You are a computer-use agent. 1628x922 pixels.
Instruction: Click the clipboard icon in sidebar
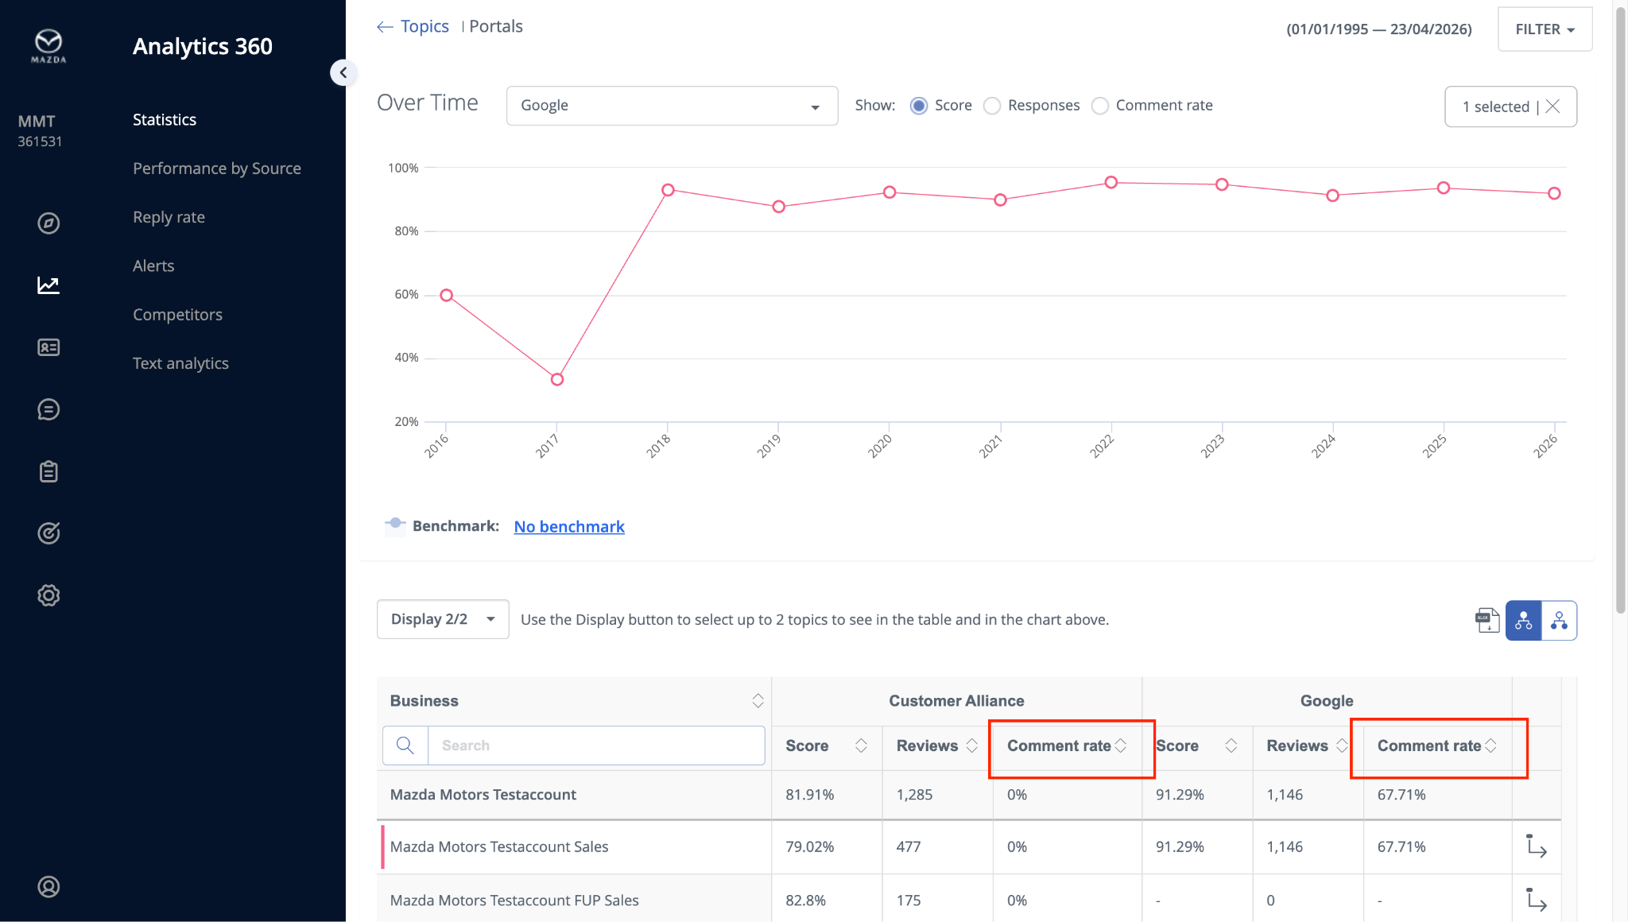coord(48,471)
